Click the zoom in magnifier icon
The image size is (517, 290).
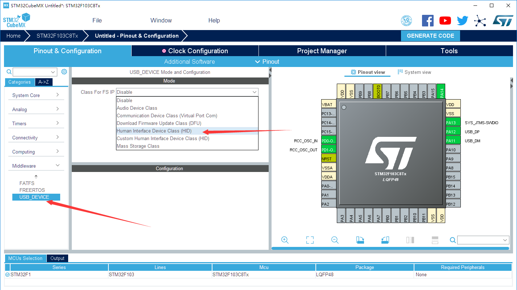pyautogui.click(x=285, y=240)
